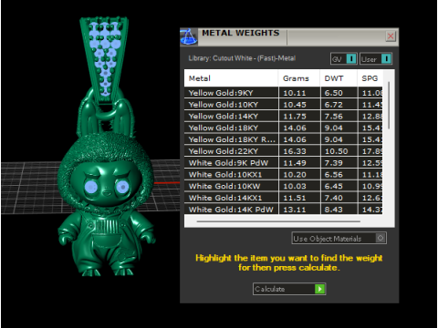
Task: Select Yellow Gold:22KY row
Action: pyautogui.click(x=284, y=151)
